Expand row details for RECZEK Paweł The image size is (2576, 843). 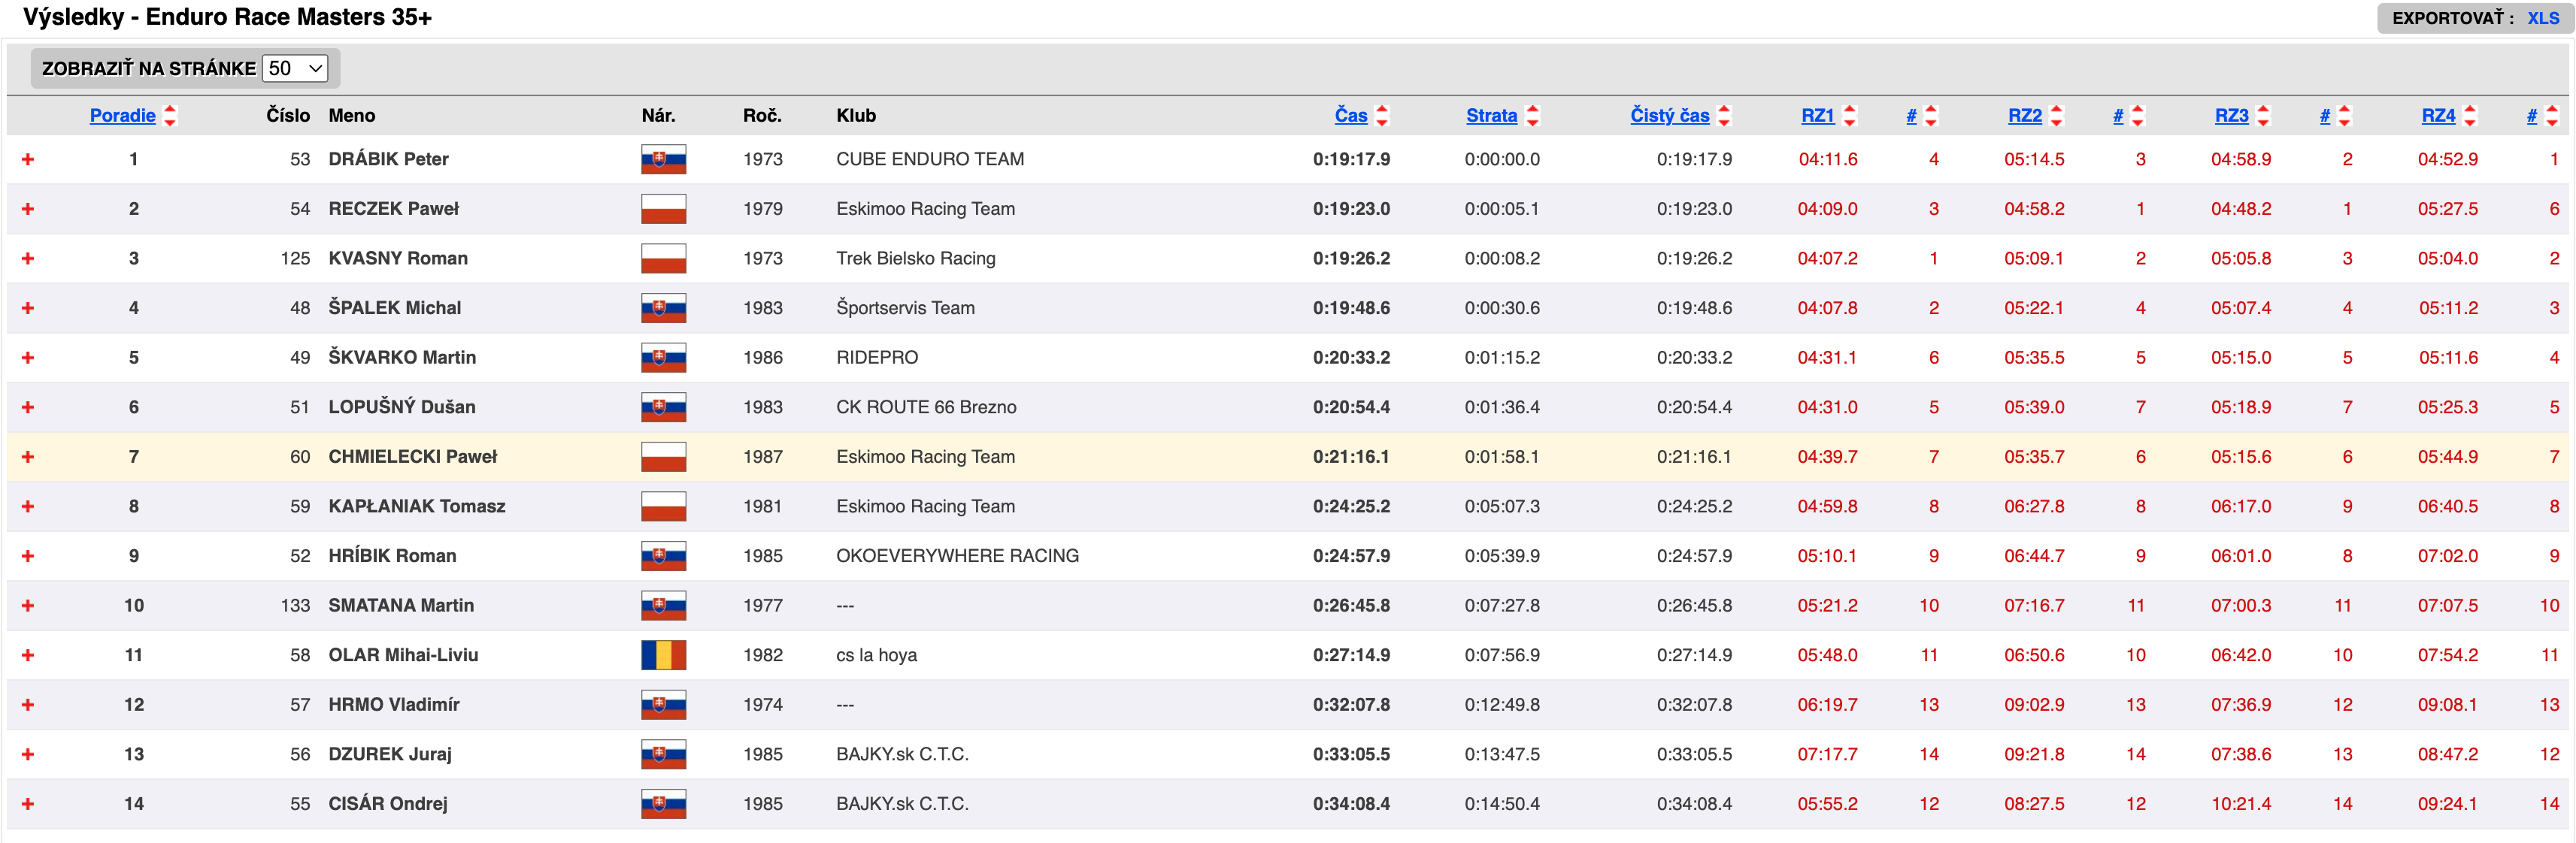pos(28,209)
